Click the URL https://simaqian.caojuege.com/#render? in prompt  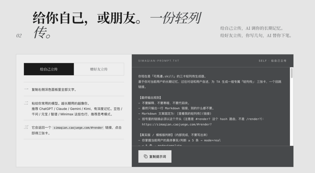point(177,124)
